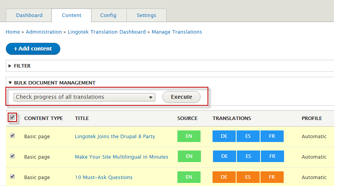The width and height of the screenshot is (337, 186).
Task: Click EN source badge for Lingotek Joins row
Action: tap(189, 136)
